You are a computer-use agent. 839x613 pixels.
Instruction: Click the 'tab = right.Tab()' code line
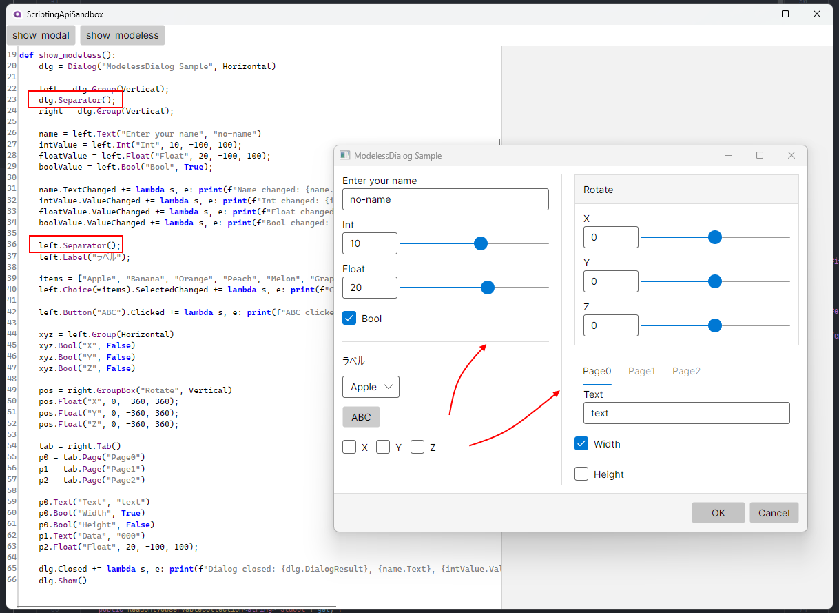(x=80, y=446)
